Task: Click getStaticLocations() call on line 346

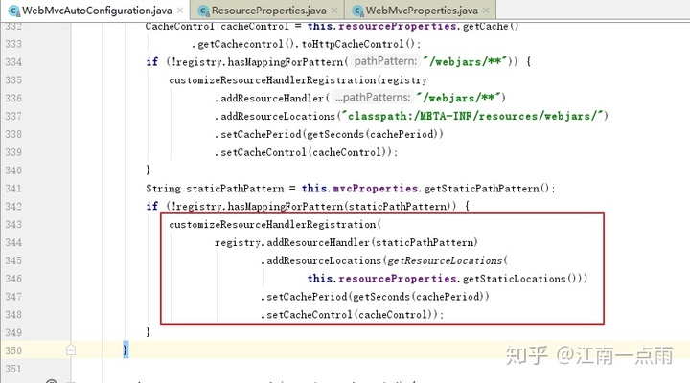Action: [519, 279]
